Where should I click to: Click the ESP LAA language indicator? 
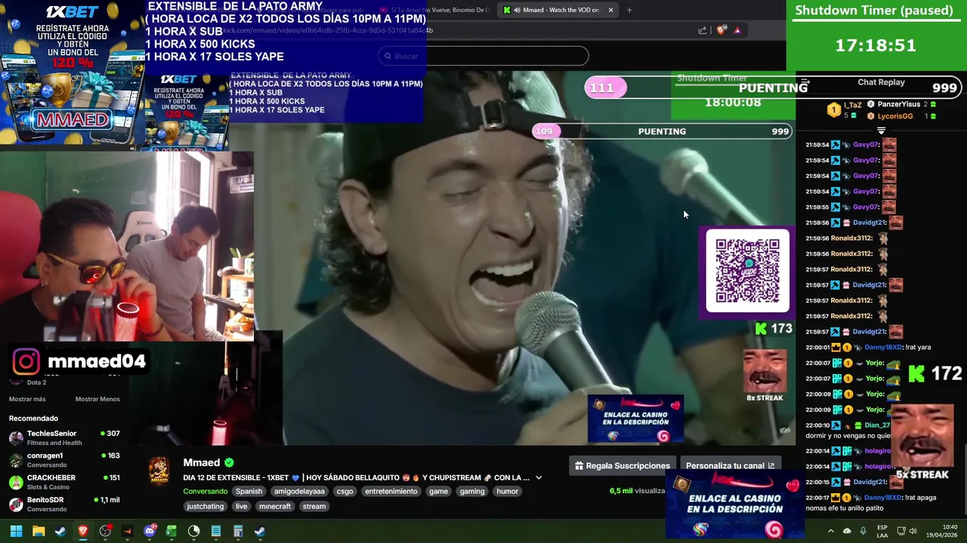coord(882,531)
